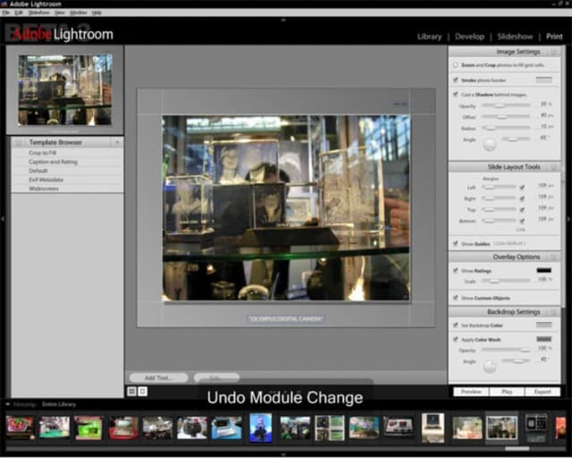Toggle Filmstrip disclosure triangle

tap(8, 404)
